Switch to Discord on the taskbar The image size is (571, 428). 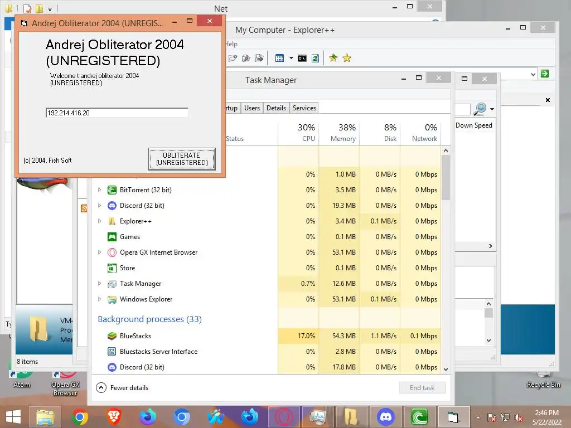pos(386,417)
